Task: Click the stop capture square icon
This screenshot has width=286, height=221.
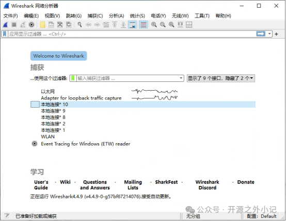Action: (x=14, y=25)
